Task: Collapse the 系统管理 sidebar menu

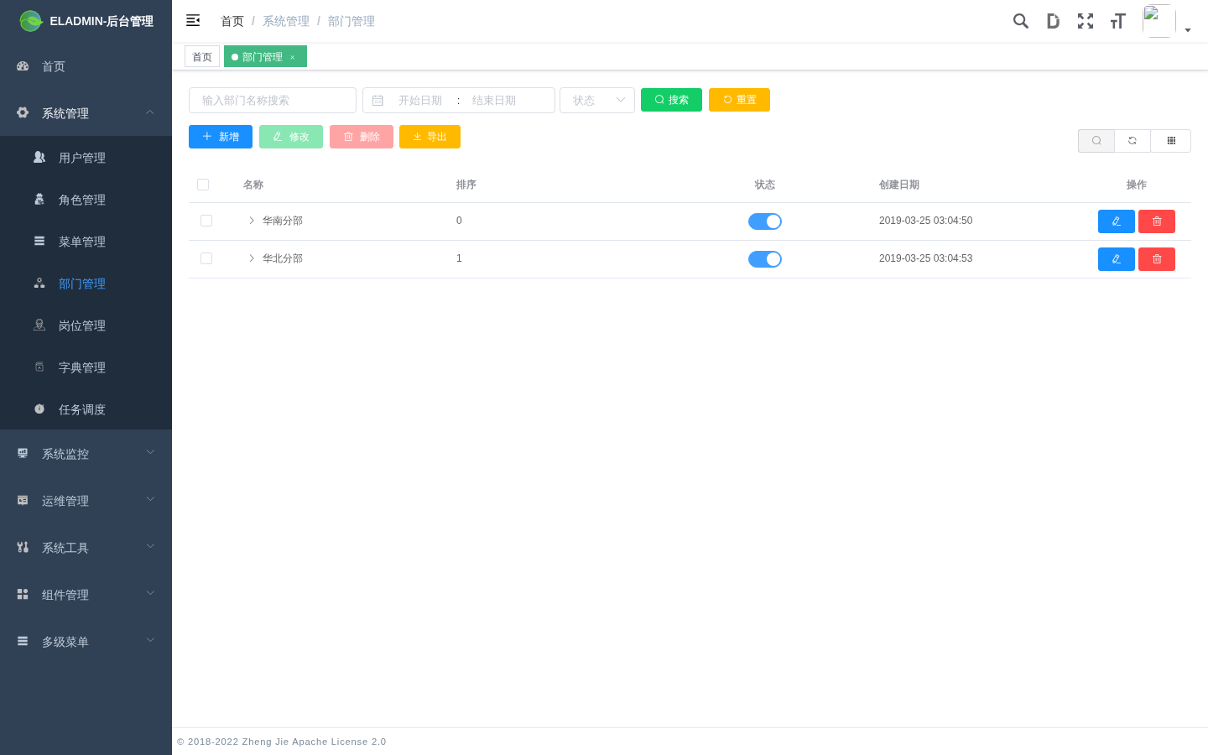Action: tap(86, 112)
